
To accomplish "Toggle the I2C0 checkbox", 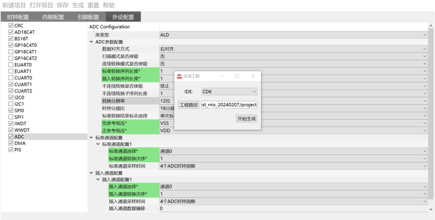I will [x=11, y=98].
